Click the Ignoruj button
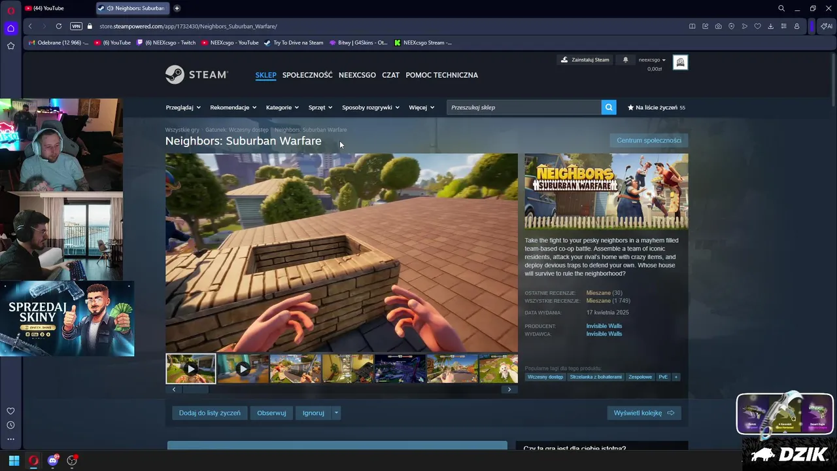The height and width of the screenshot is (471, 837). (313, 413)
